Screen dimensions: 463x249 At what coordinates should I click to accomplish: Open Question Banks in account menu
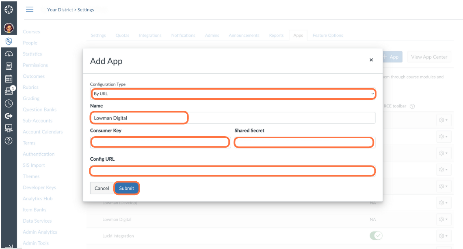39,109
